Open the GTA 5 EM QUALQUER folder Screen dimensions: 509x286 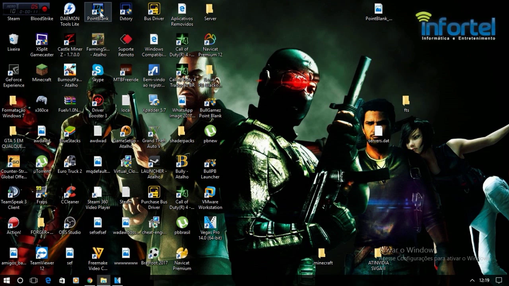click(x=14, y=137)
